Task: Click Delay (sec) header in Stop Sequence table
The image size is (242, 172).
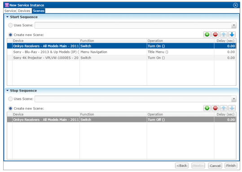Action: [x=225, y=115]
